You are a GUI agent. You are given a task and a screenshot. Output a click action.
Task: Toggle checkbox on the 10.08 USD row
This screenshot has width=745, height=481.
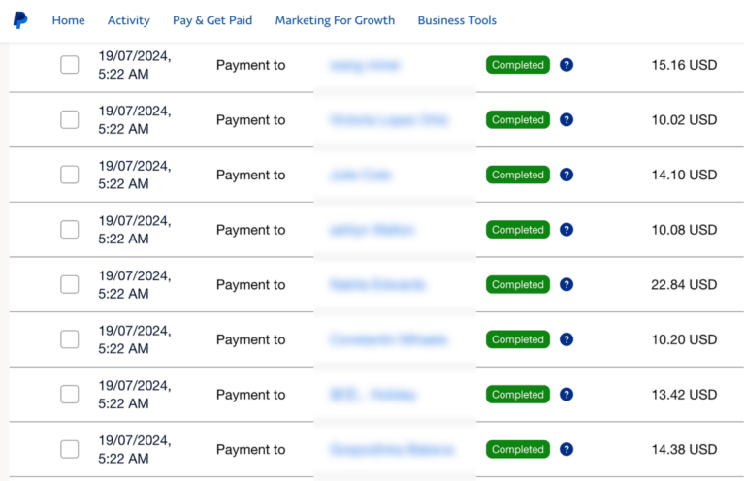pos(70,230)
